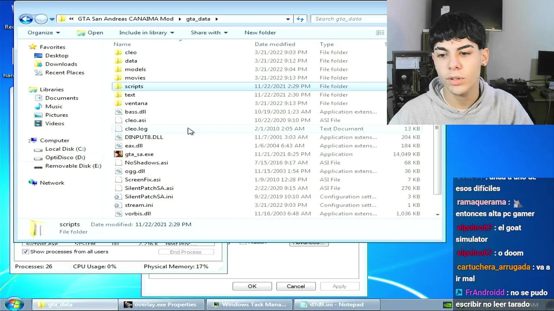Click the Forward navigation arrow in Explorer
The height and width of the screenshot is (311, 554).
tap(41, 19)
